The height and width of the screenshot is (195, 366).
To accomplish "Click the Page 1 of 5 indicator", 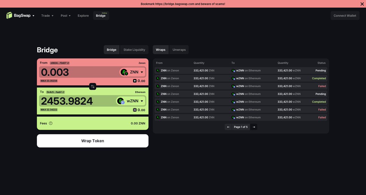I will (x=241, y=127).
